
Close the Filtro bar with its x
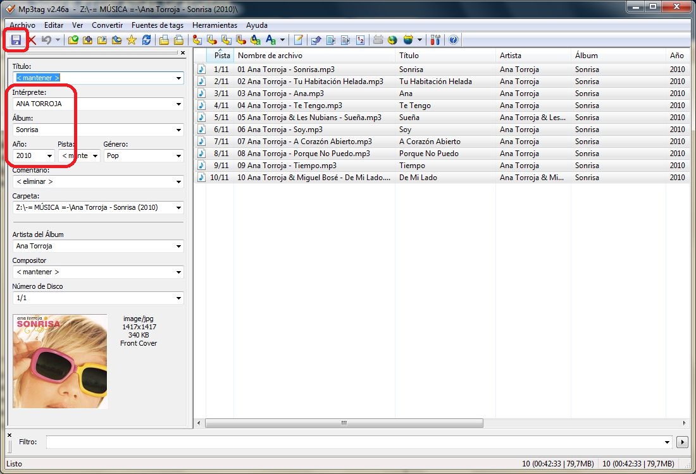[x=9, y=435]
